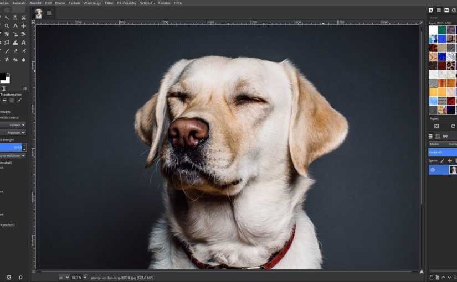Open the navigation preview at the canvas corner
The image size is (457, 282).
(x=422, y=271)
